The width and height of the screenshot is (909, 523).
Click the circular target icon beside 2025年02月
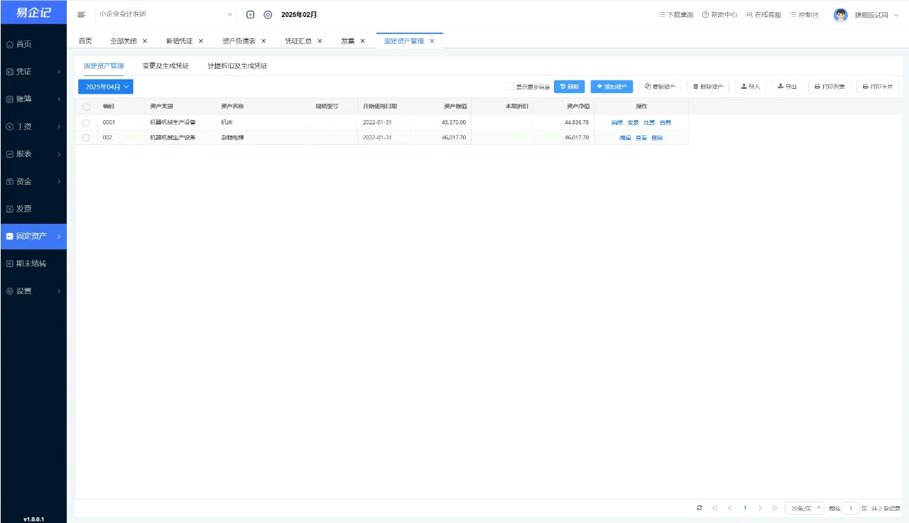268,15
